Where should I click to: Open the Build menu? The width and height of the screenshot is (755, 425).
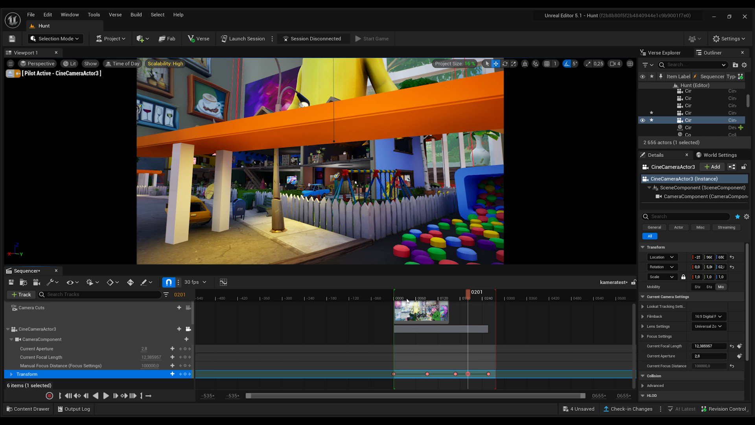pyautogui.click(x=136, y=15)
